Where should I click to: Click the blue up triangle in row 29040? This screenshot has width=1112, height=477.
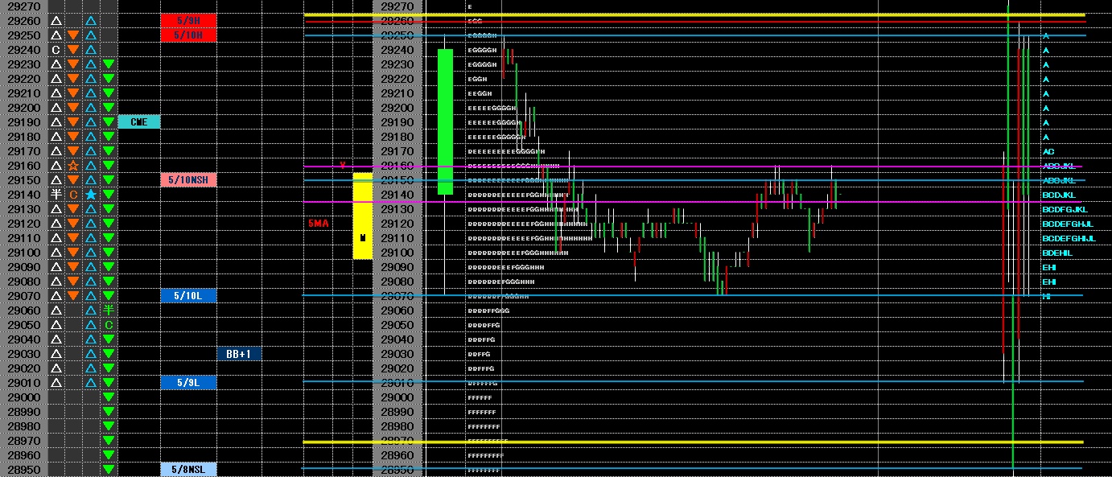[91, 339]
